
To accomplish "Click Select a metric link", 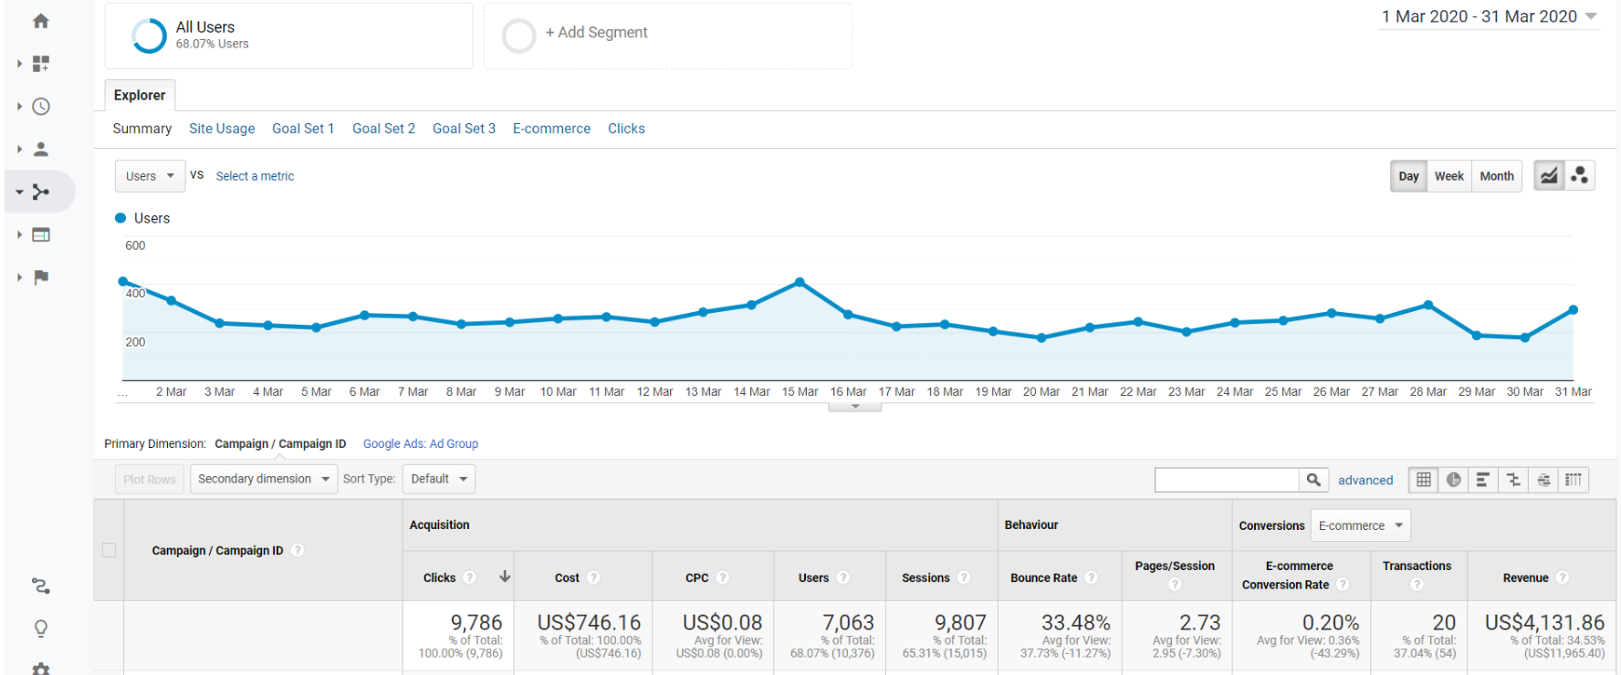I will click(x=255, y=176).
